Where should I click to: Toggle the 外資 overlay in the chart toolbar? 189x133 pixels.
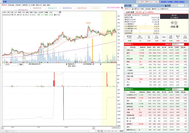(x=8, y=12)
